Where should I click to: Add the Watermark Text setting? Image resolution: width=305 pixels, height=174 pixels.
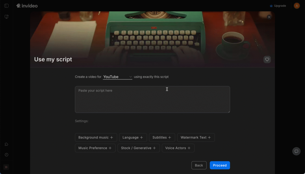196,138
